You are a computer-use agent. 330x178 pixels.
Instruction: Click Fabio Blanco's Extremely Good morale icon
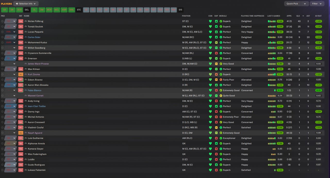[221, 90]
